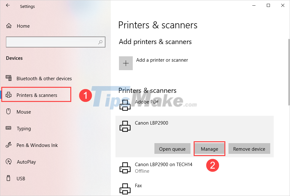Screen dimensions: 290x196
Task: Open Pen & Windows Ink section
Action: click(x=37, y=145)
